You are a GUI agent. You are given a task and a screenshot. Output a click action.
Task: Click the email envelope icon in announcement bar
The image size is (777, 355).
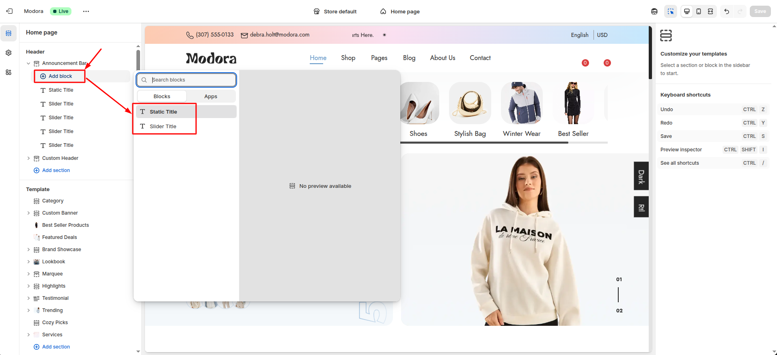click(x=244, y=35)
